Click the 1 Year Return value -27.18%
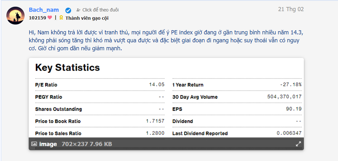Image resolution: width=338 pixels, height=161 pixels. click(x=290, y=85)
